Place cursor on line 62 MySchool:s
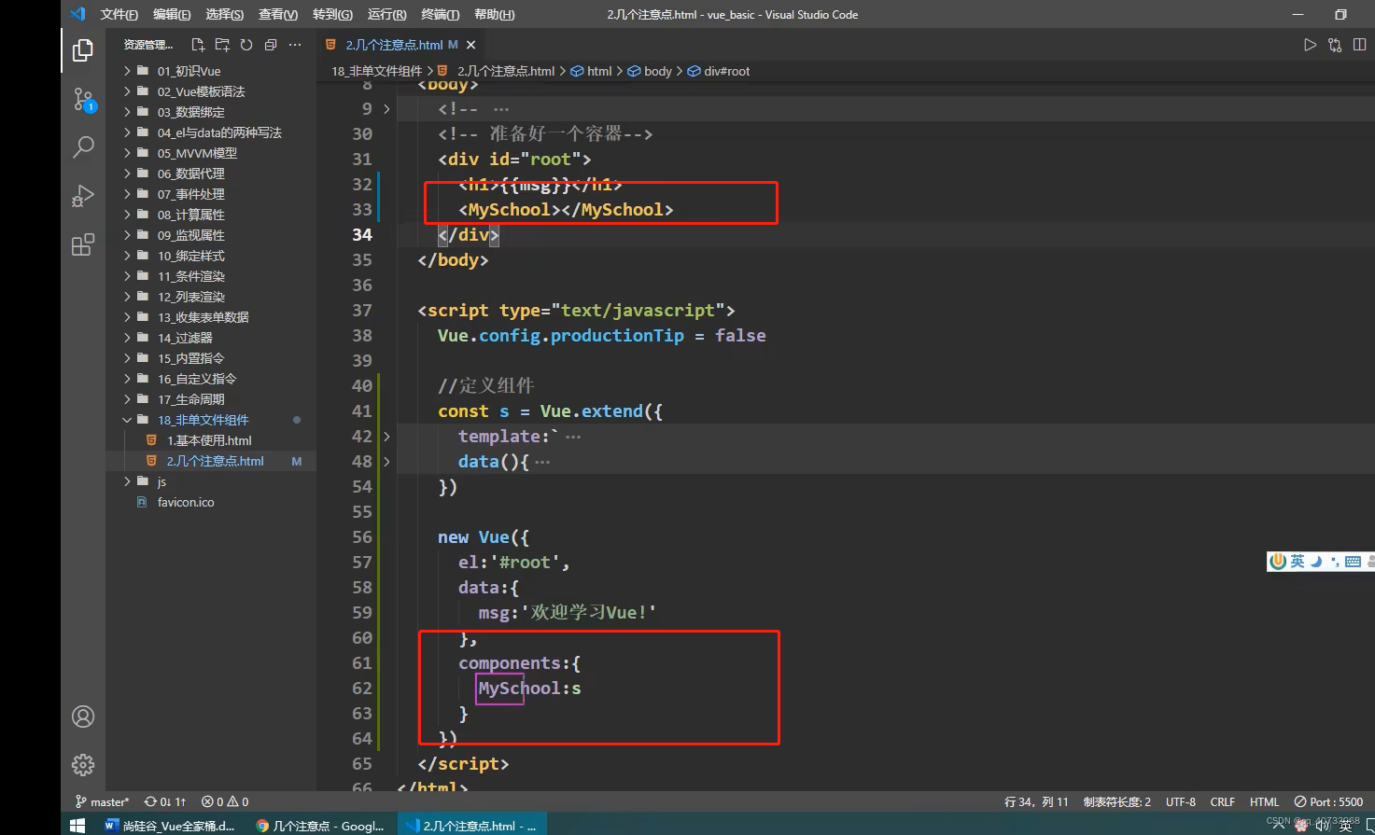This screenshot has height=835, width=1375. click(529, 689)
